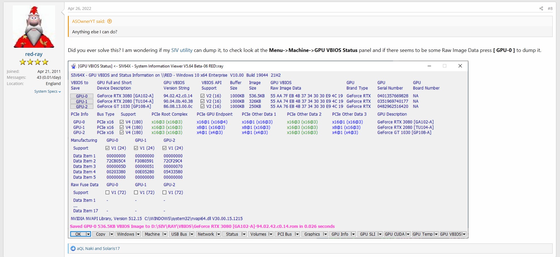Toggle PCIe GPU-0 V4 (180) support checkbox

tap(122, 122)
